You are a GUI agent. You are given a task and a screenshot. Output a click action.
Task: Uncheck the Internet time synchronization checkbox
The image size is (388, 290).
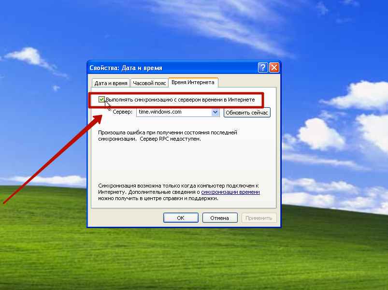[101, 100]
